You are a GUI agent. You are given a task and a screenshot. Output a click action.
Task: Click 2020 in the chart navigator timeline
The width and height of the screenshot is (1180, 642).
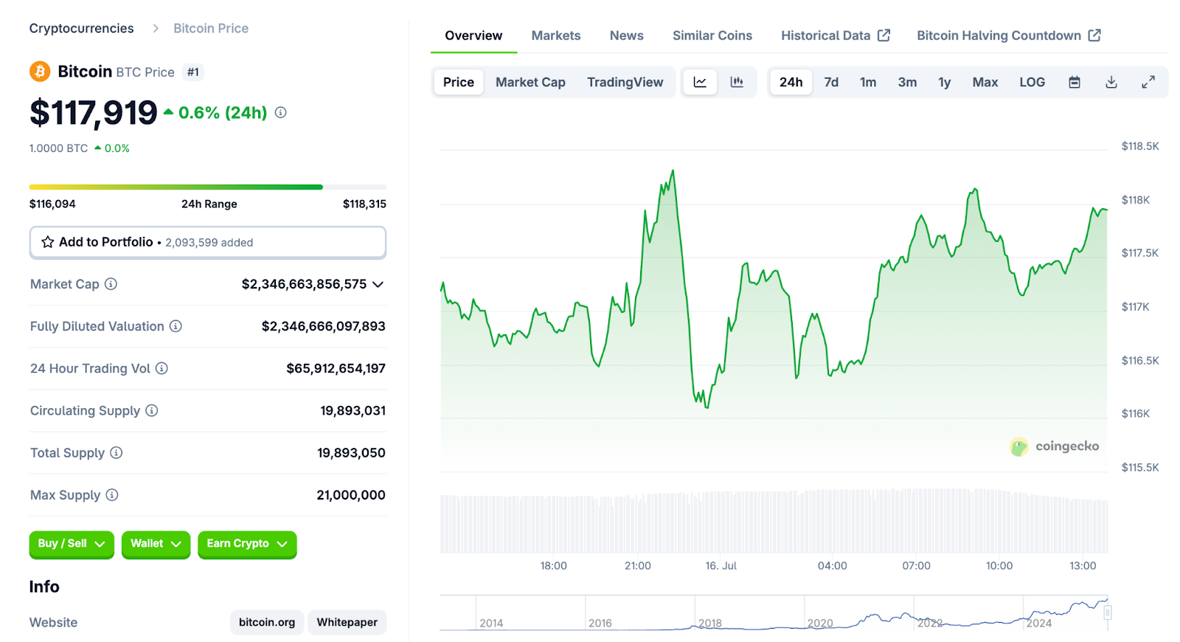[820, 623]
